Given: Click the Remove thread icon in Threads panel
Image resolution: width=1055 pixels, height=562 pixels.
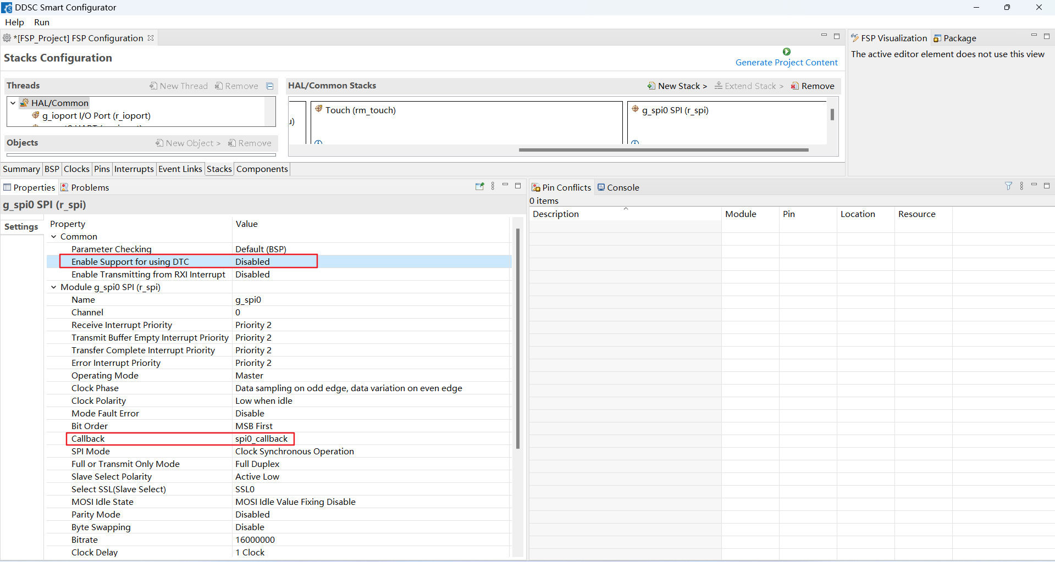Looking at the screenshot, I should pos(236,86).
